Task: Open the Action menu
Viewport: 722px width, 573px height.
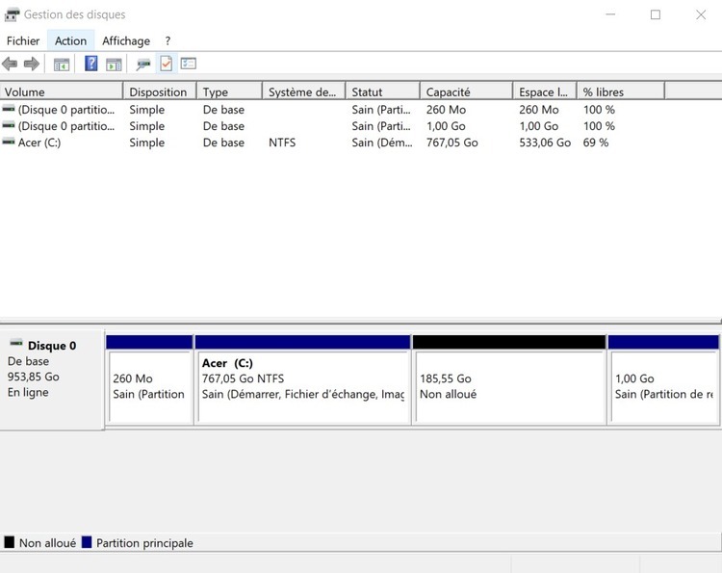Action: point(70,40)
